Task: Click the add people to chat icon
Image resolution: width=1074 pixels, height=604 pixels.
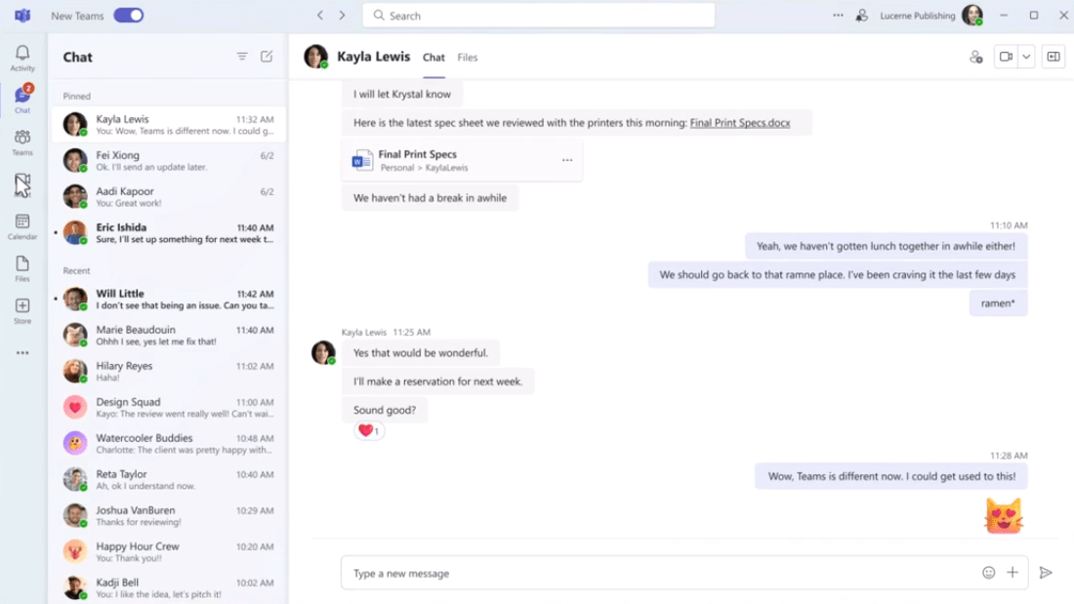Action: (976, 57)
